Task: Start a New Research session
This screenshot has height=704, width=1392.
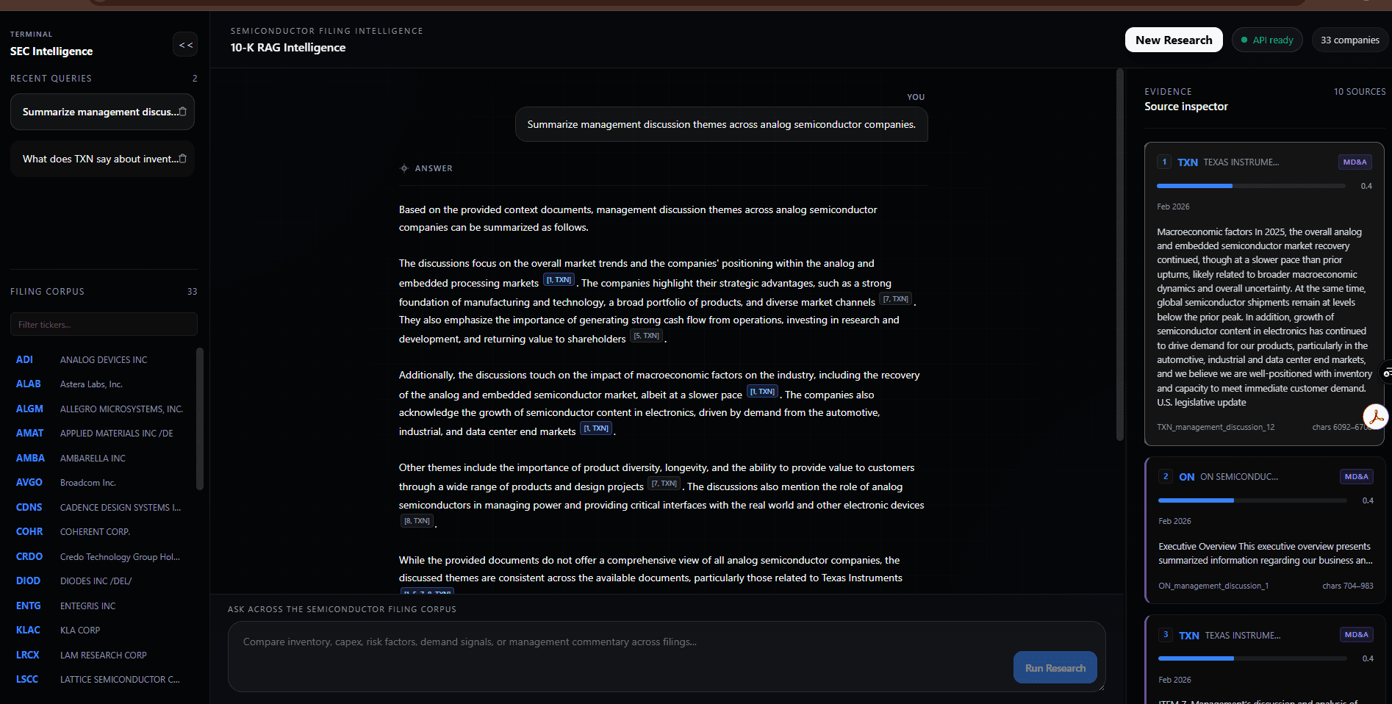Action: pyautogui.click(x=1174, y=40)
